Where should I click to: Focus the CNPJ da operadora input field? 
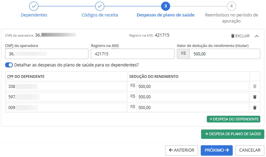pos(47,54)
